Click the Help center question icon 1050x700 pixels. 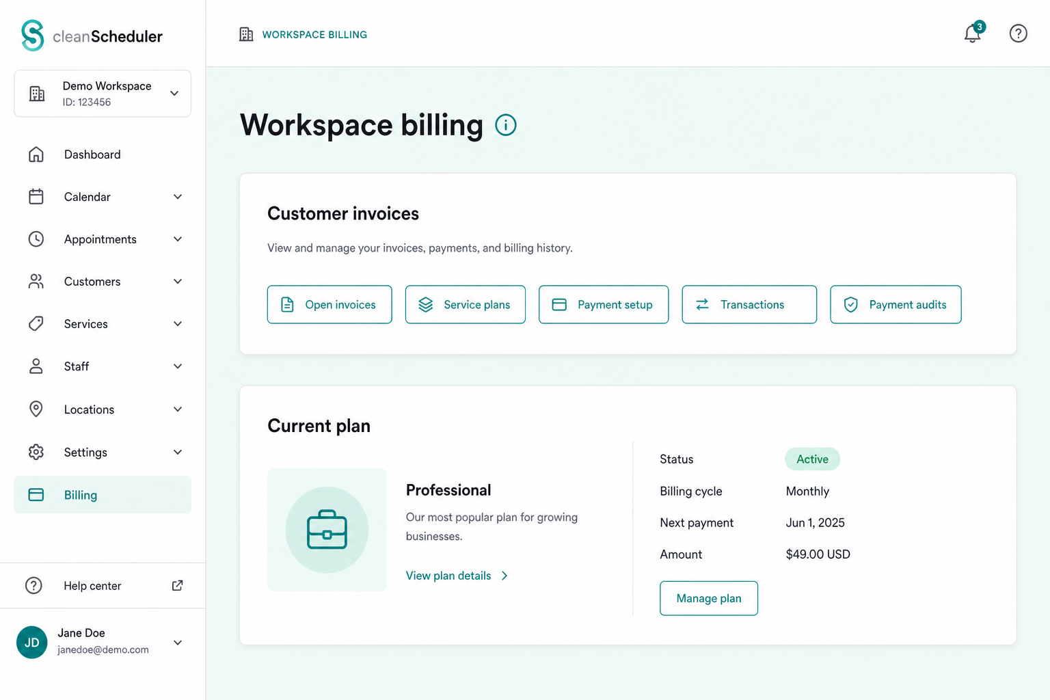click(x=33, y=586)
